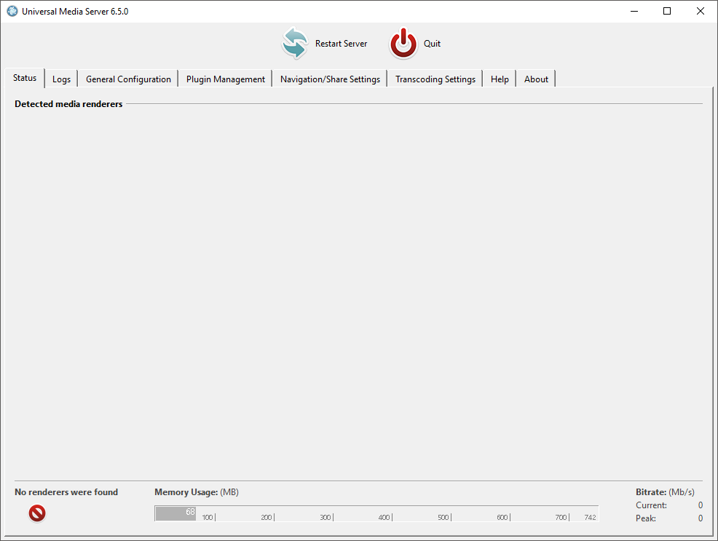Click the "Memory Usage: (MB)" label
718x541 pixels.
197,492
